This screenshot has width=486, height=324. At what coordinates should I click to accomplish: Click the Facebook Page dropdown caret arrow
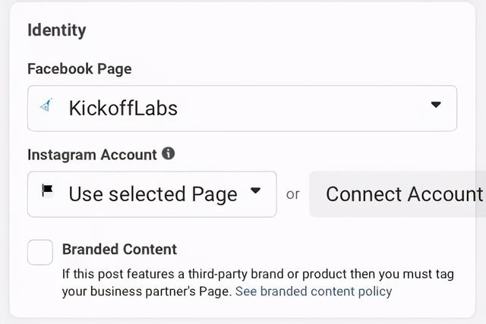point(436,105)
